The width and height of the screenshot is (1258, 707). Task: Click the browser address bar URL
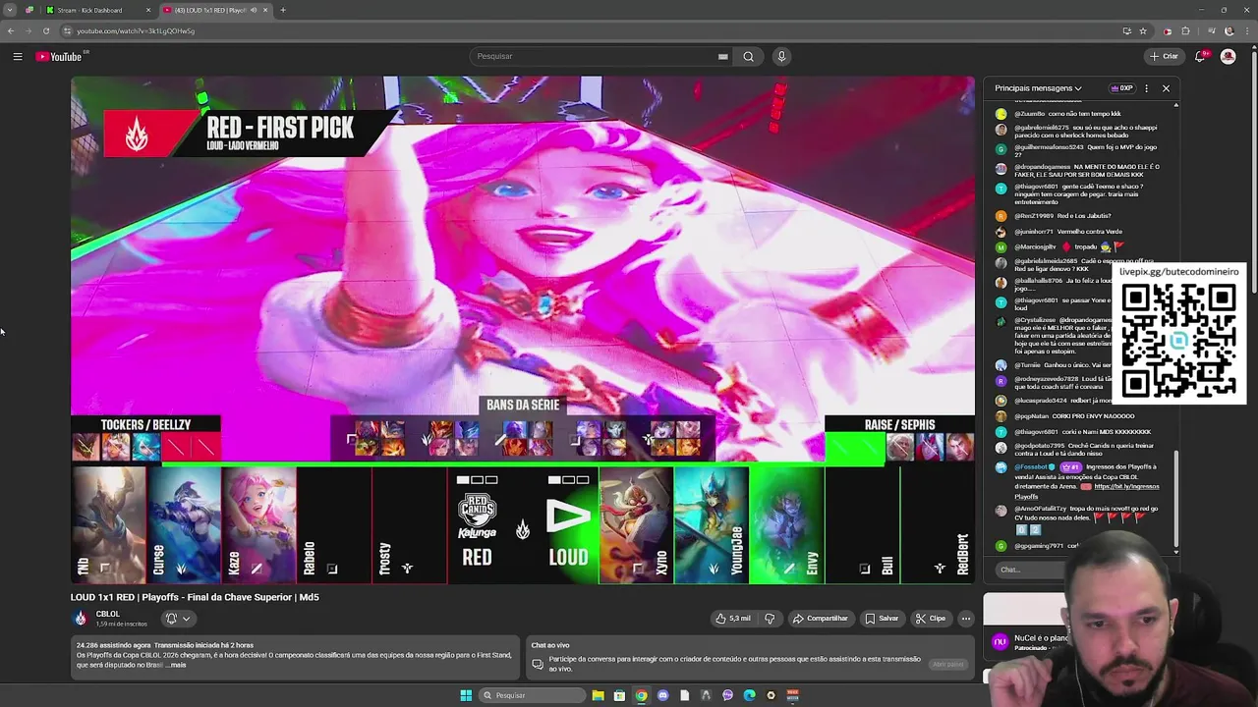pyautogui.click(x=136, y=30)
